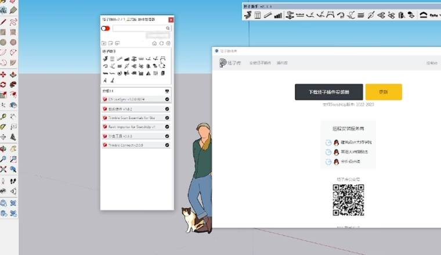441x255 pixels.
Task: Click the dark download plugin installer button
Action: point(328,92)
